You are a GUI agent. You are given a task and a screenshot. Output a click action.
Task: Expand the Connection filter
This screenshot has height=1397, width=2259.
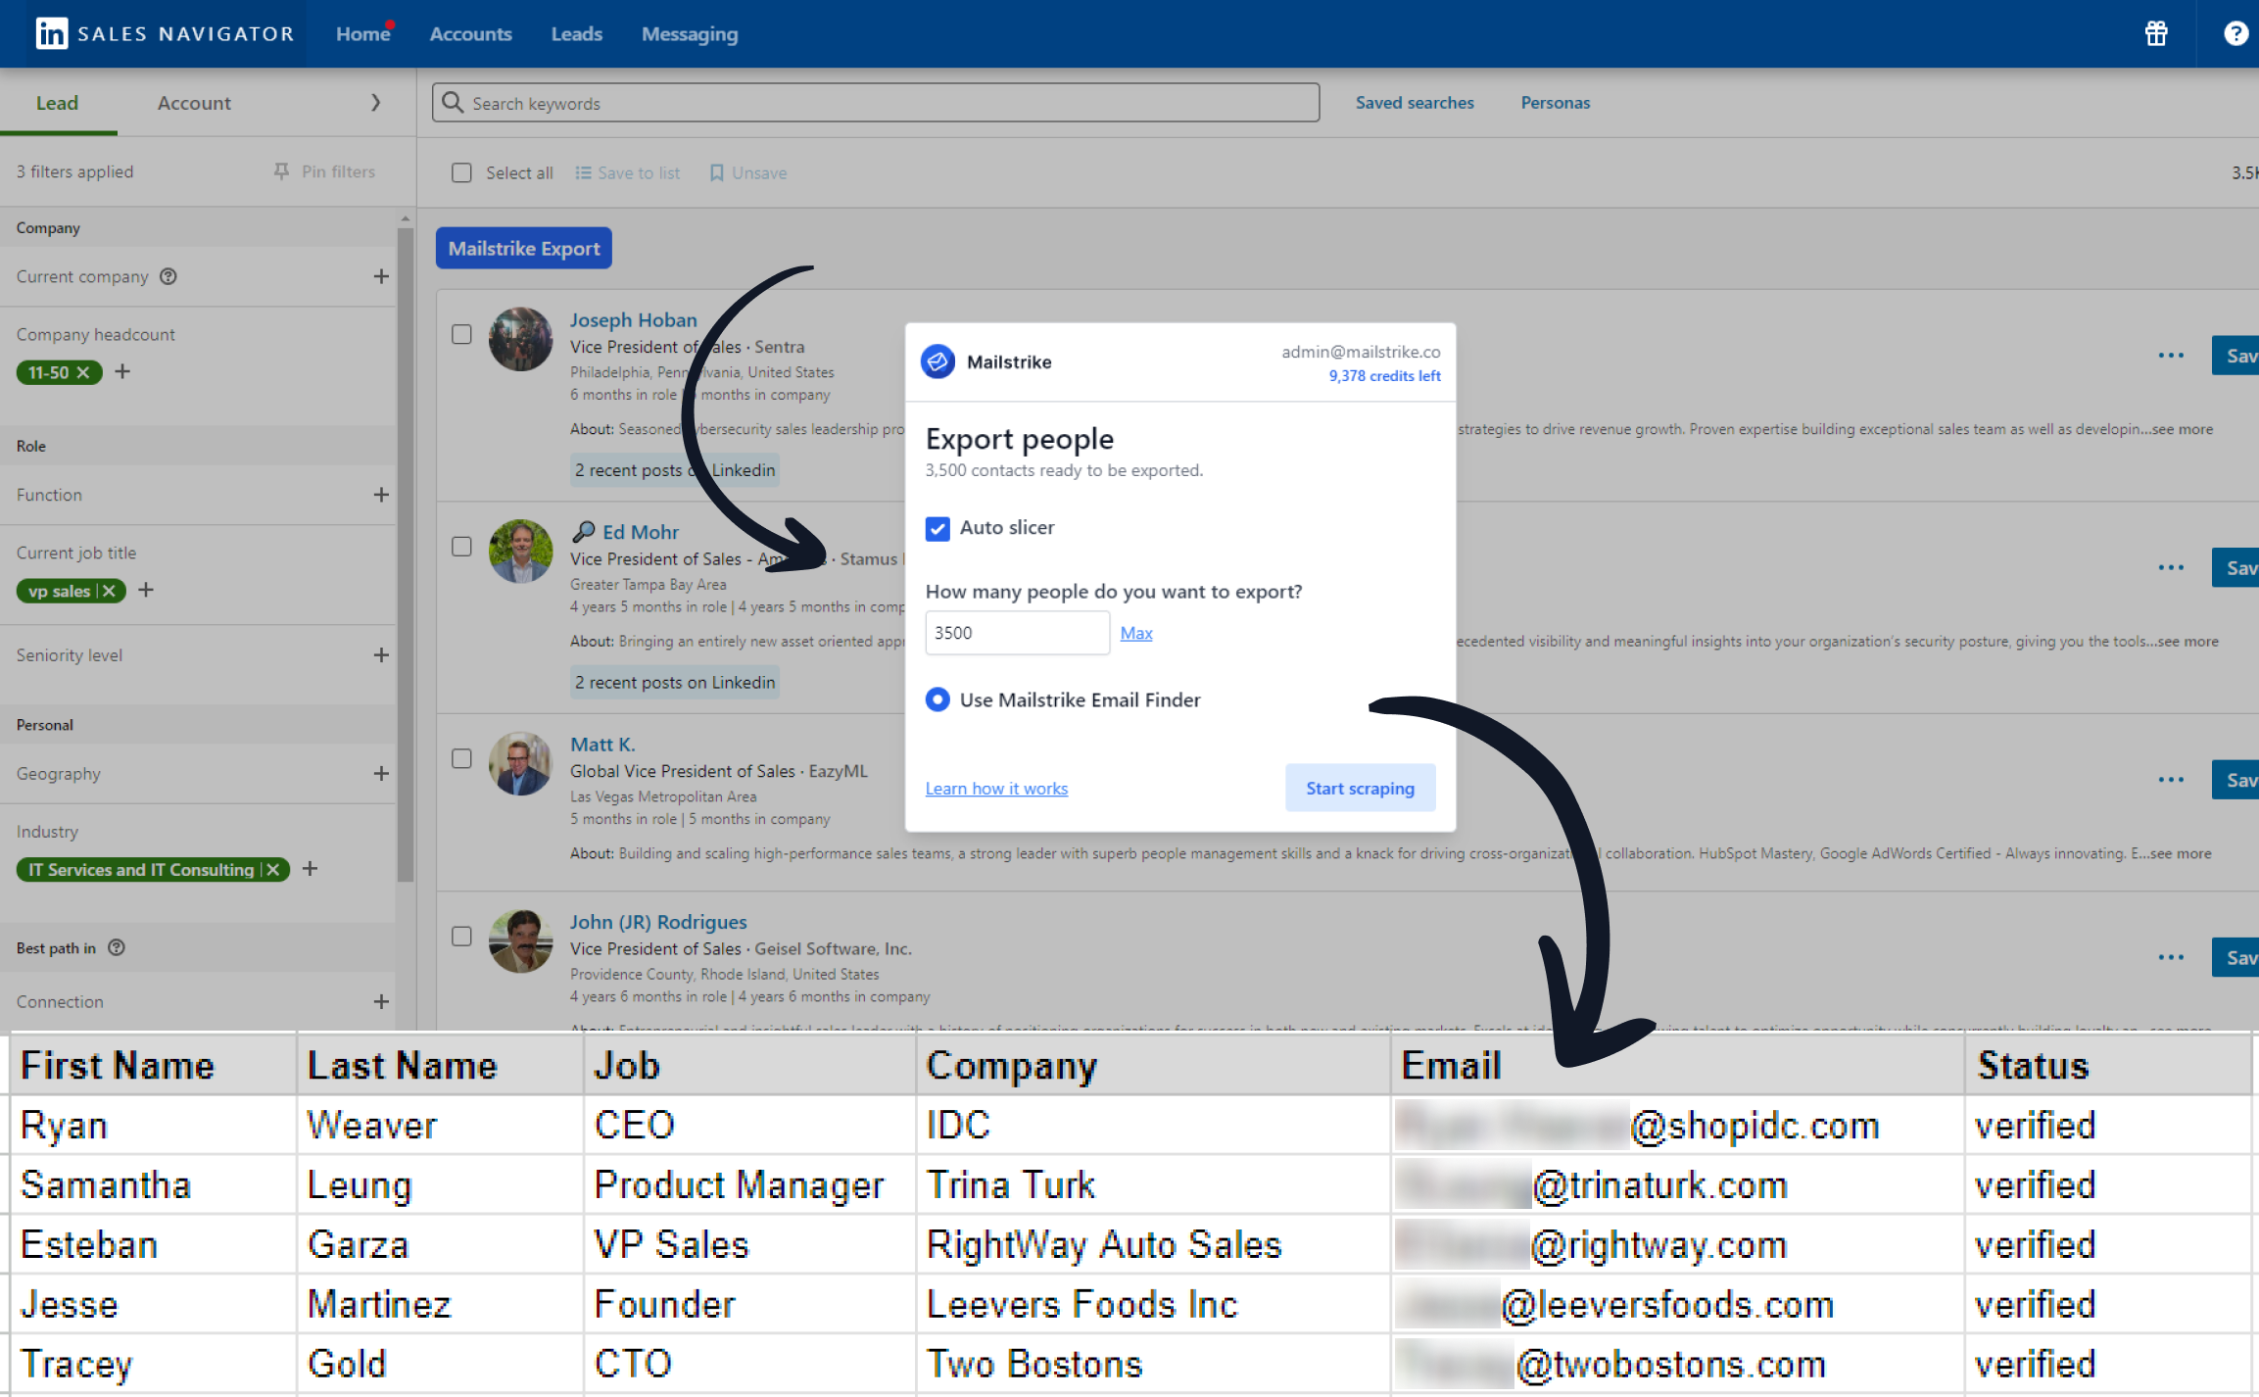click(x=381, y=1001)
